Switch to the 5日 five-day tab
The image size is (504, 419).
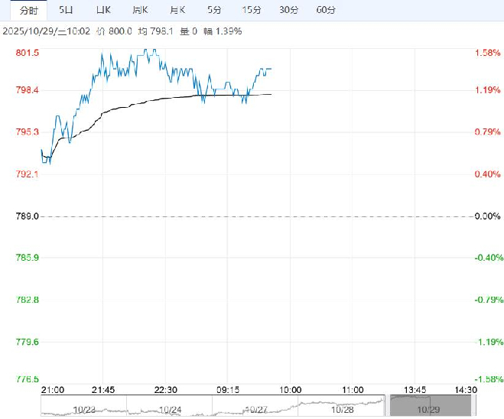[x=67, y=10]
